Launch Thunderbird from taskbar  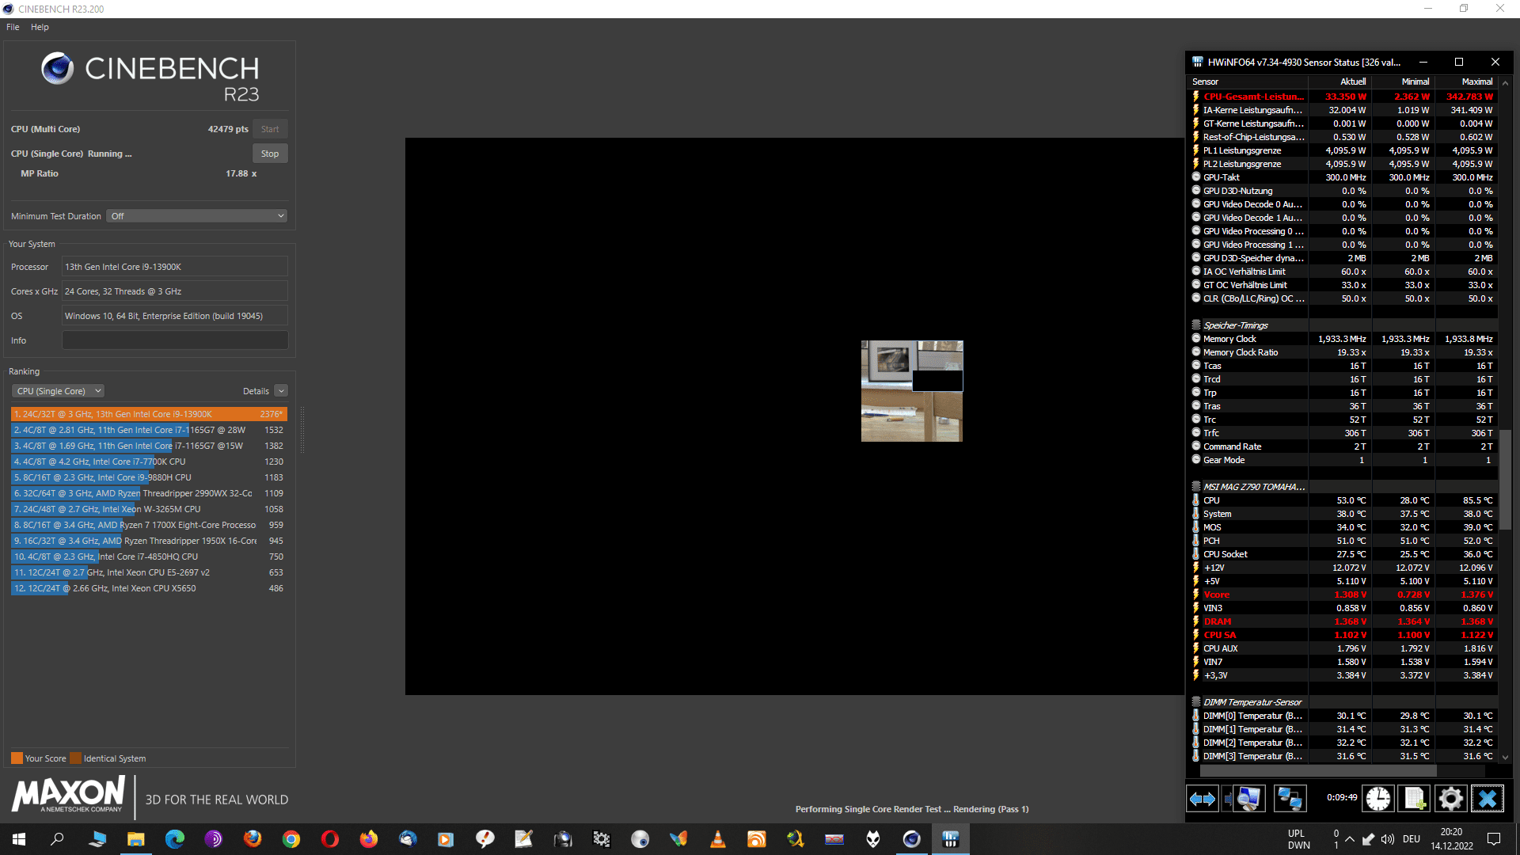(408, 839)
